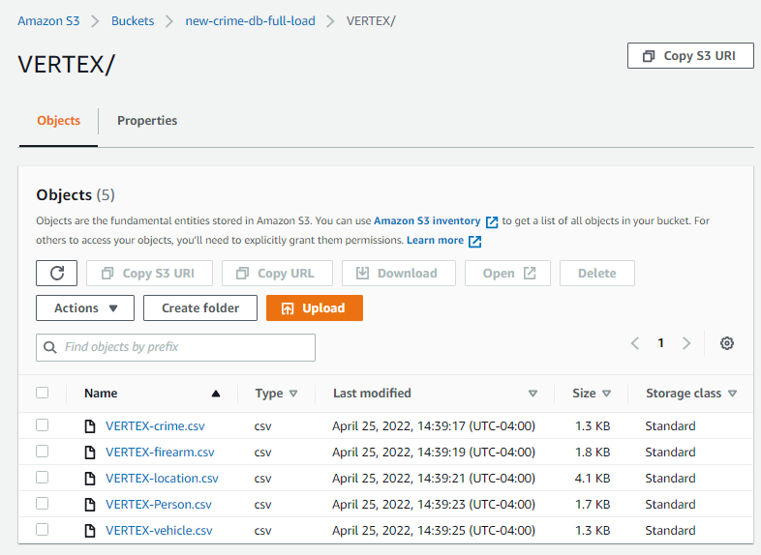Click file icon for VERTEX-location.csv

(90, 479)
